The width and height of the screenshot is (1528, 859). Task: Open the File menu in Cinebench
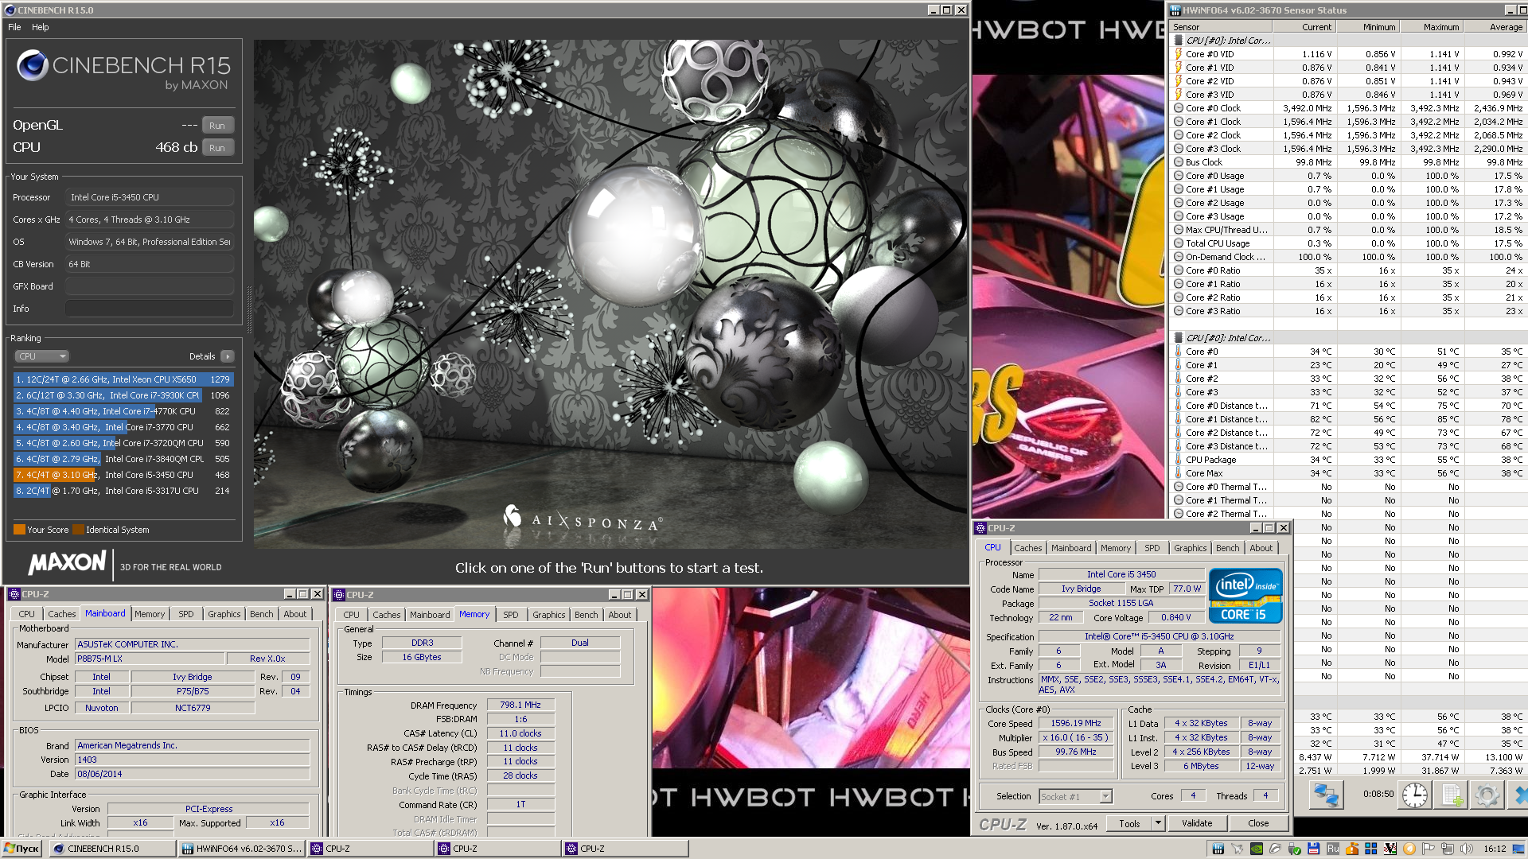14,27
